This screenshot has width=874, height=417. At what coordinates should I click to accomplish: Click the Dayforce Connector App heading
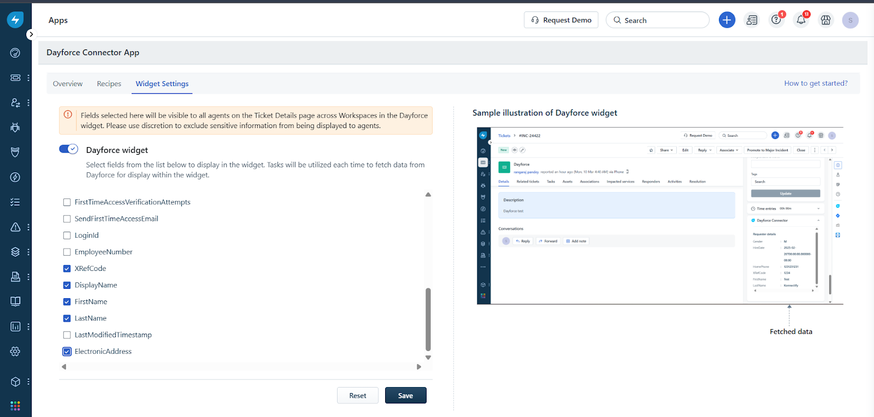93,52
